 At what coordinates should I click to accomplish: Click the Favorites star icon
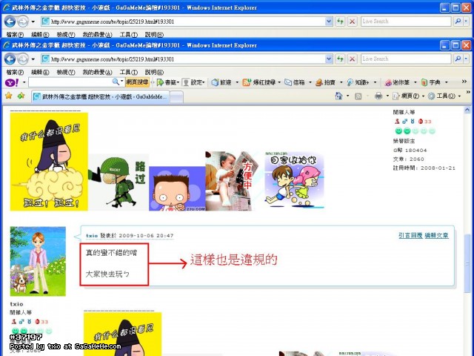tap(8, 96)
